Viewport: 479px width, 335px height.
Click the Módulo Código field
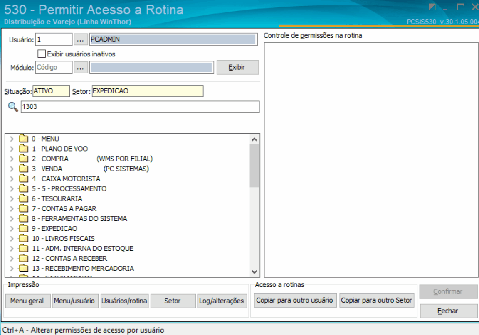54,67
